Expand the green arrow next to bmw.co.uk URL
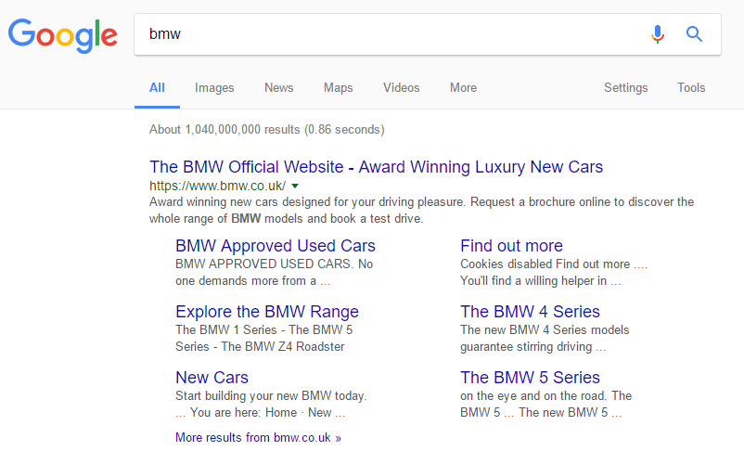The height and width of the screenshot is (464, 744). (x=295, y=186)
